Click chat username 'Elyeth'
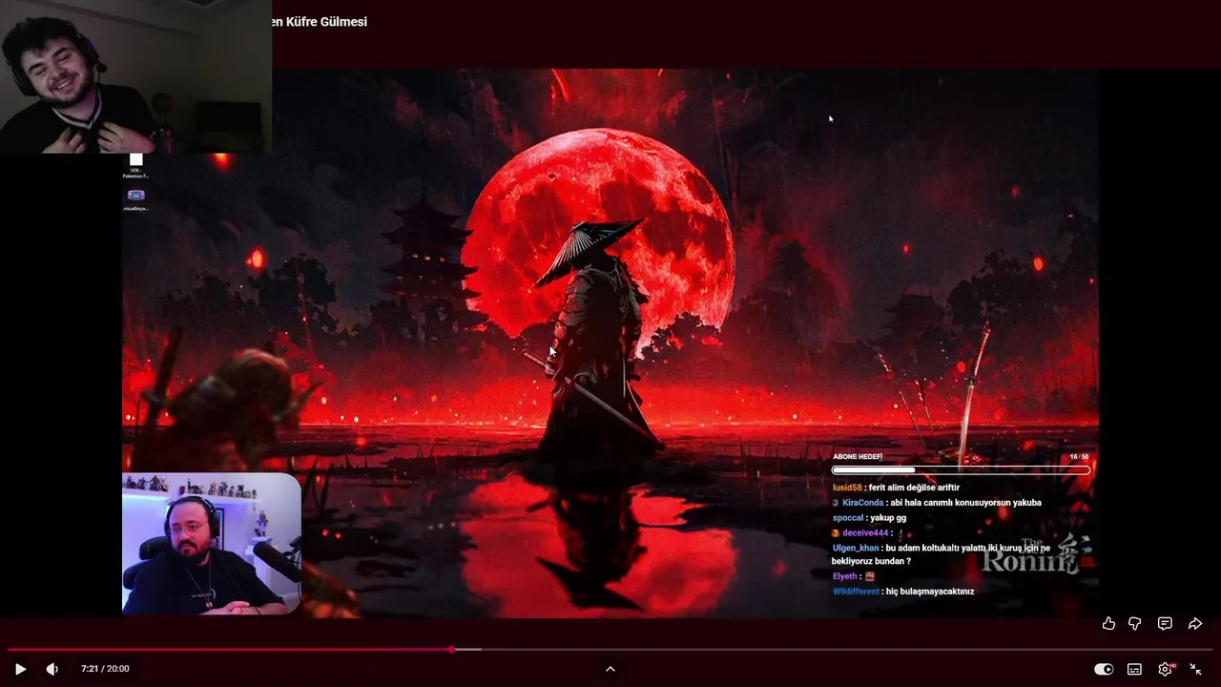1221x687 pixels. 845,576
